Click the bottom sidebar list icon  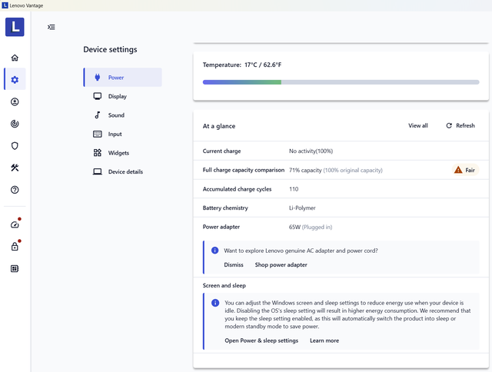[15, 269]
